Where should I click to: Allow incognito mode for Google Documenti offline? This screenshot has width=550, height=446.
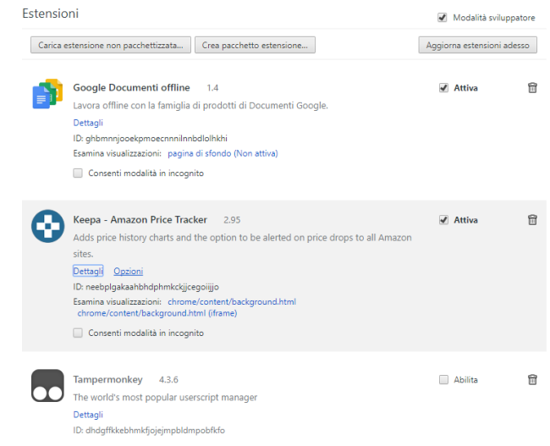click(78, 173)
